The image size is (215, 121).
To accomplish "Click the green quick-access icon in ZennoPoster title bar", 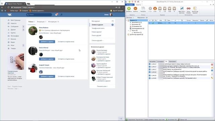I will pyautogui.click(x=129, y=2).
